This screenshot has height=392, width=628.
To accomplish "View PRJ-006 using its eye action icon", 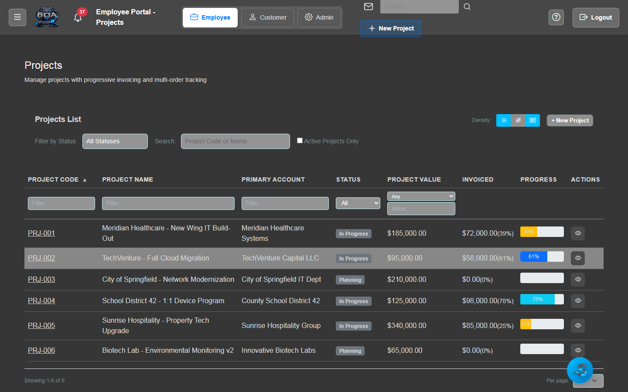I will [x=577, y=350].
